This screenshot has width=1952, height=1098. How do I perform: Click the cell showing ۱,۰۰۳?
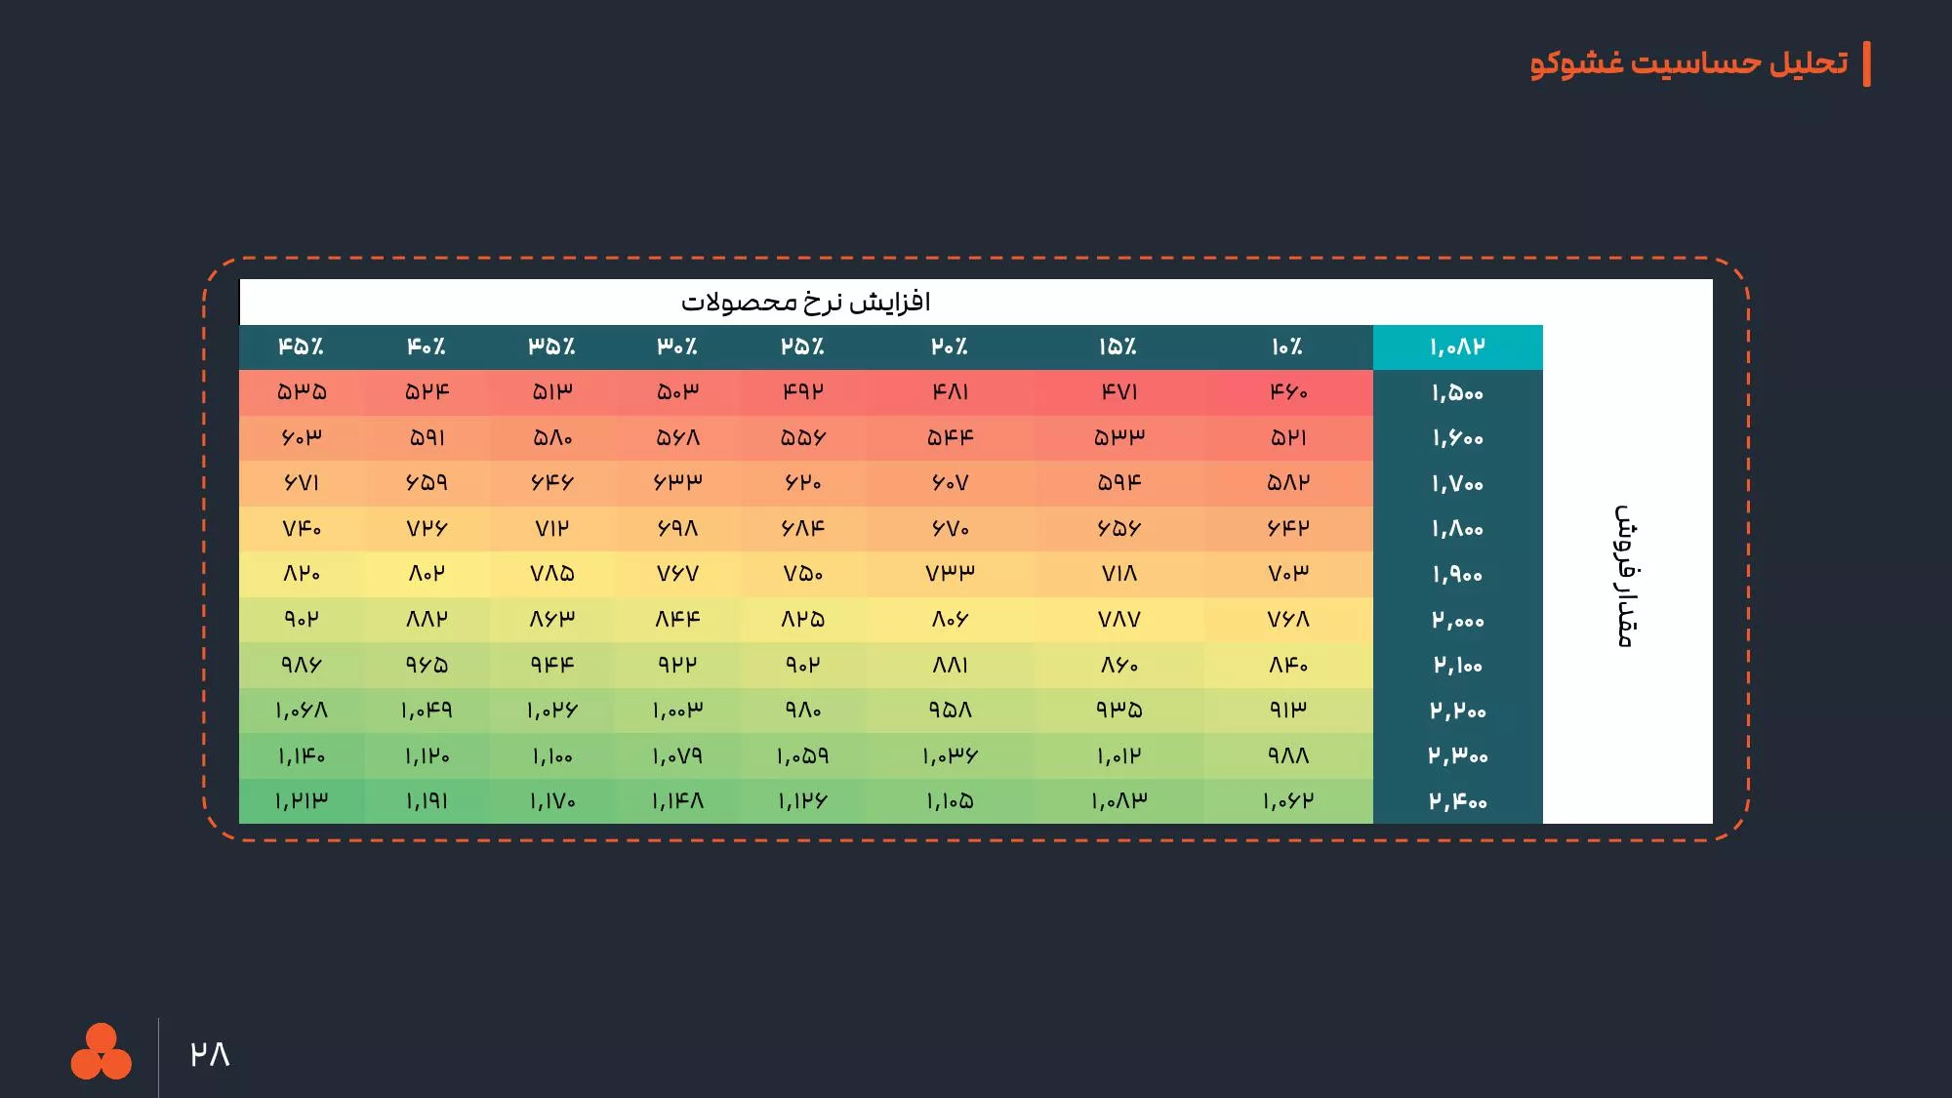pyautogui.click(x=677, y=711)
